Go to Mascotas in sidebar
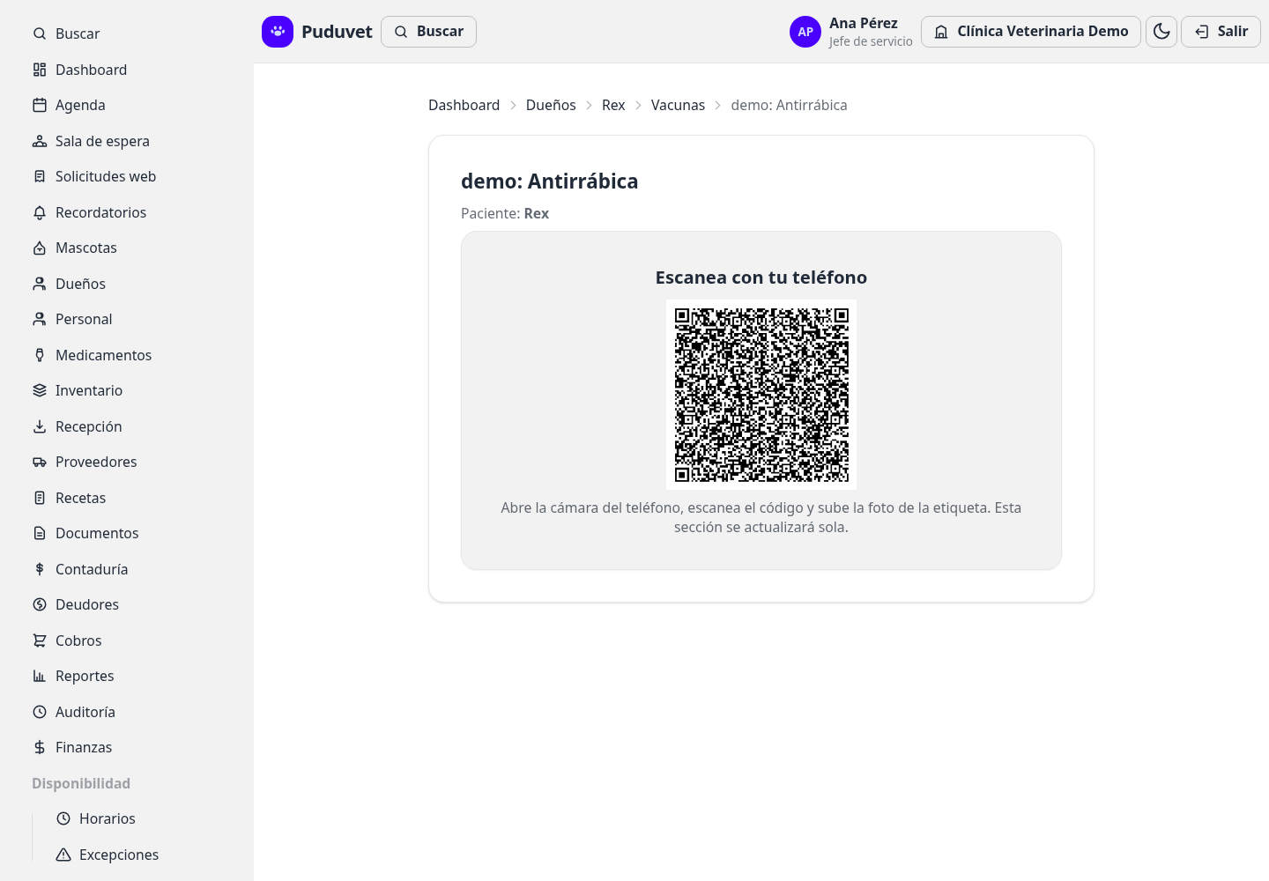 click(x=127, y=248)
